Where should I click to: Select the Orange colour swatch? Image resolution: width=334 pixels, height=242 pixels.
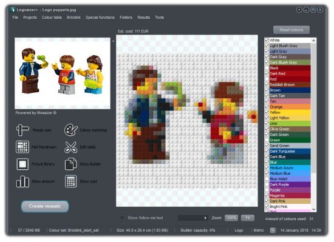(290, 107)
